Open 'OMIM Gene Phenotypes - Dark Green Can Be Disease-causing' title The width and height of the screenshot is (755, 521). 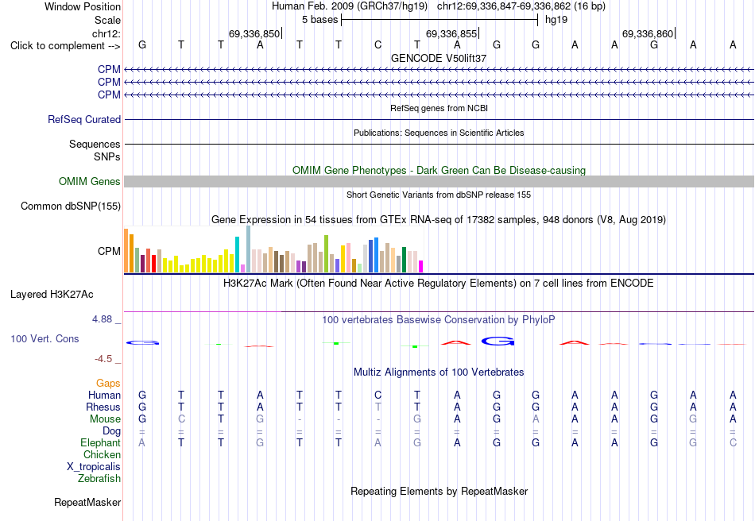[x=439, y=170]
